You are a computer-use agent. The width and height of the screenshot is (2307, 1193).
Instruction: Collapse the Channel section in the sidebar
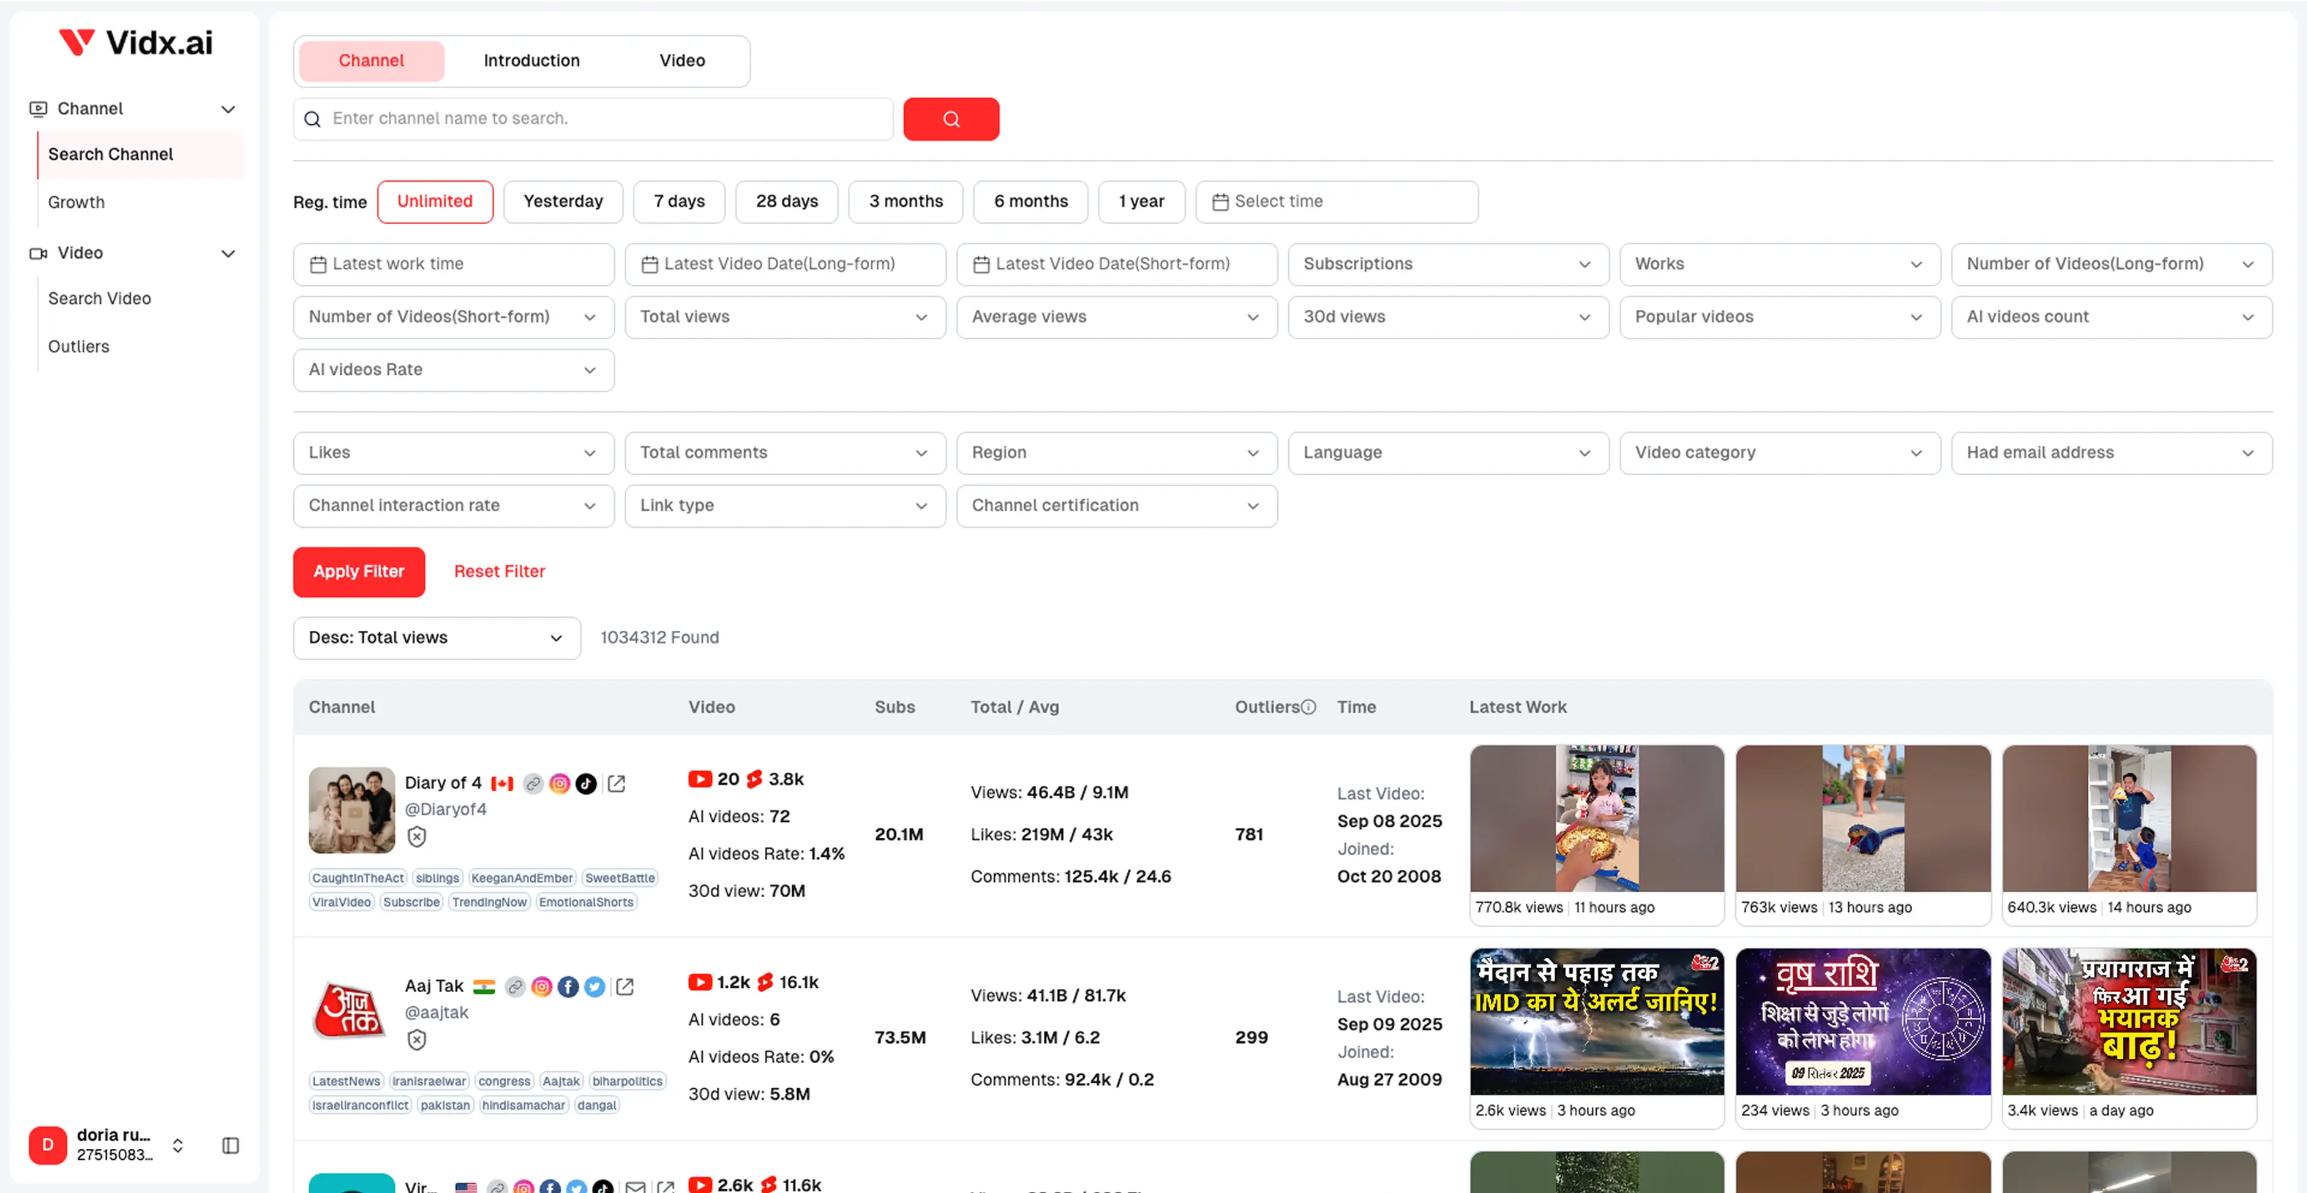[228, 108]
